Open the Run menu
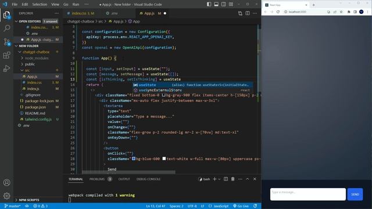Screen dimensions: 372x209 [x=76, y=4]
